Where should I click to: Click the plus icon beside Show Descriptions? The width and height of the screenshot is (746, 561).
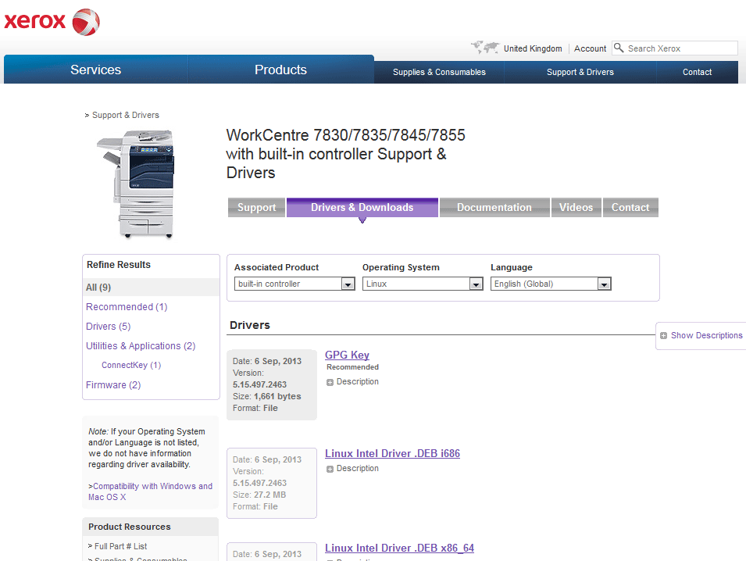663,335
